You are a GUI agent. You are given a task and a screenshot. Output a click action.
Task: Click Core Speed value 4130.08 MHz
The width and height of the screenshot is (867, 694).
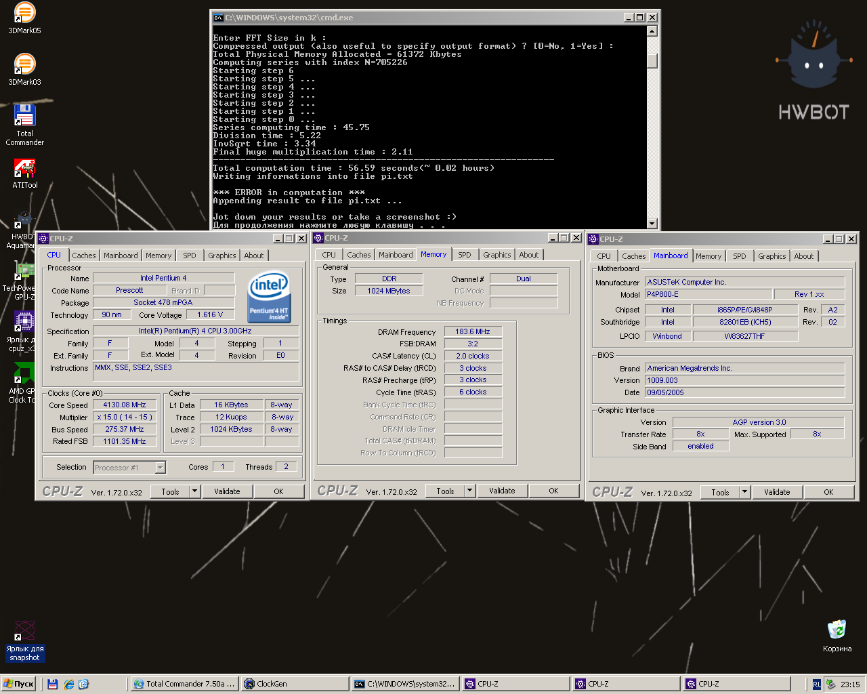coord(125,405)
